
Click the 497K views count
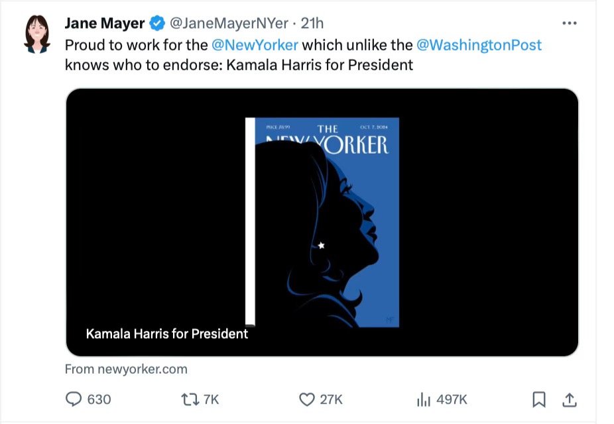point(452,399)
